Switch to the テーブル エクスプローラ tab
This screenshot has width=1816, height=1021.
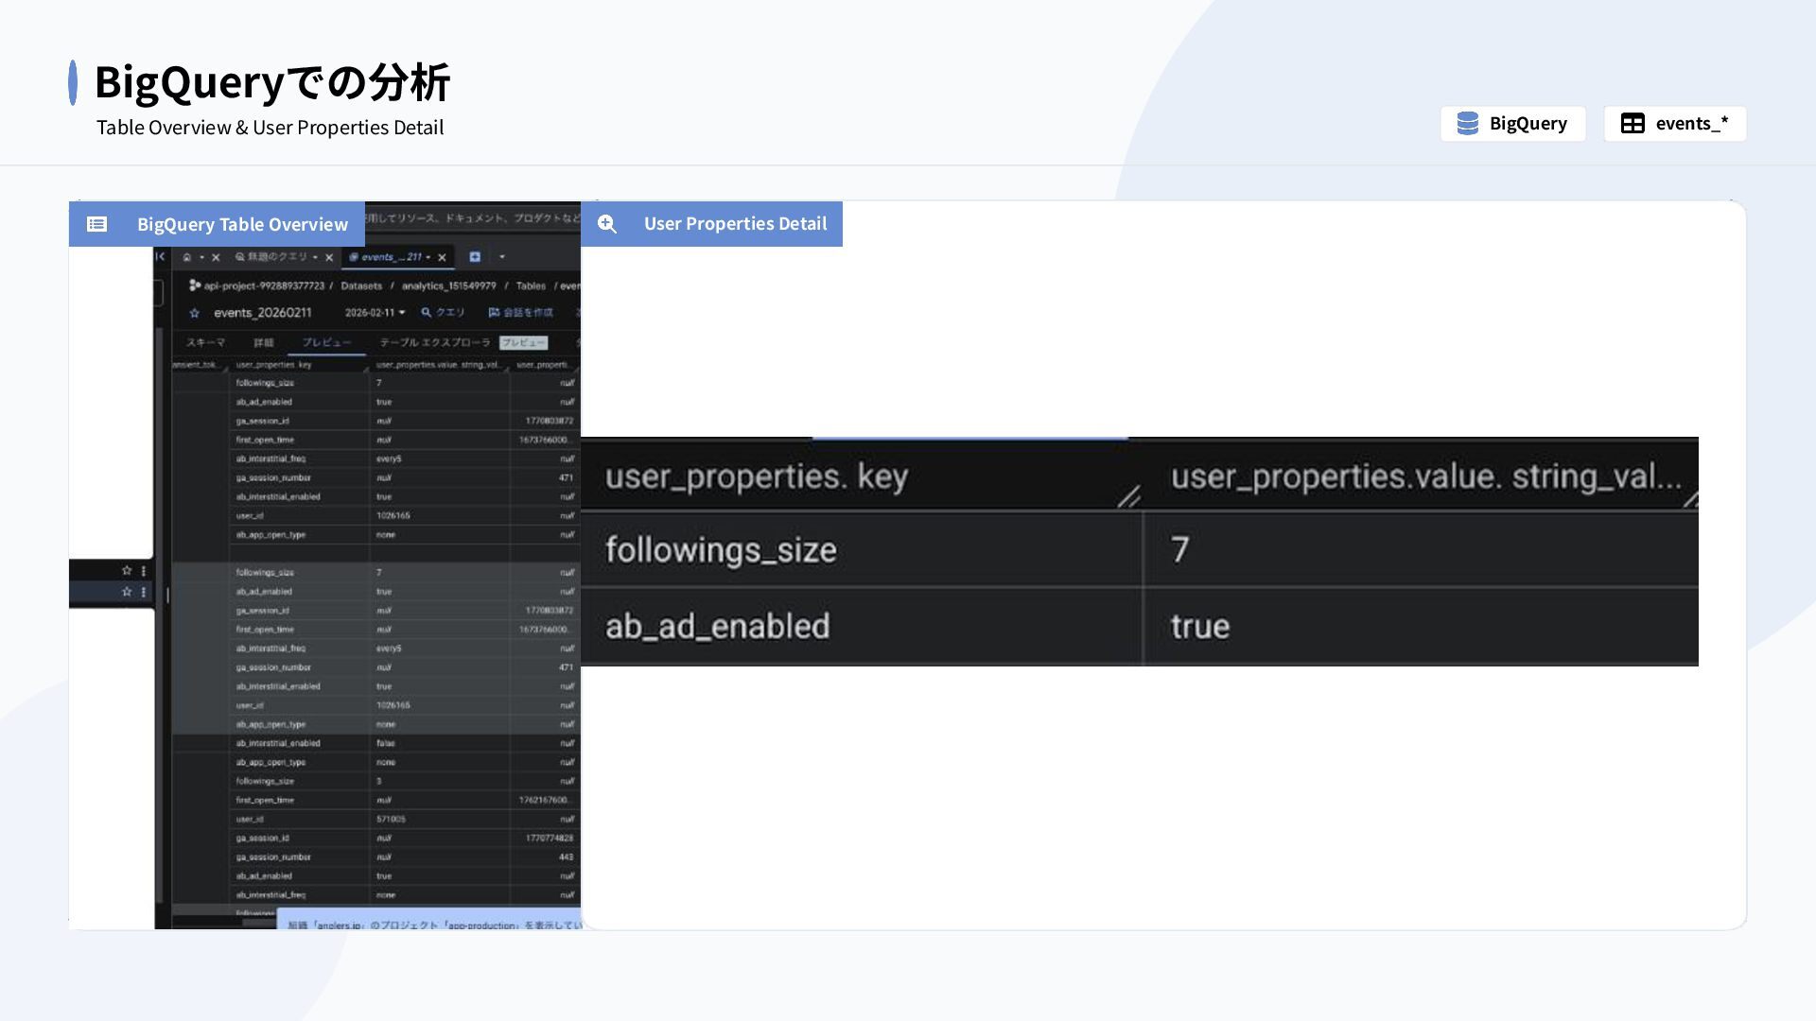(x=435, y=342)
